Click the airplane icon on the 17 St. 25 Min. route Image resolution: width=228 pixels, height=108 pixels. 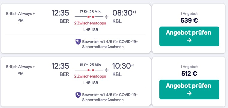pyautogui.click(x=107, y=17)
